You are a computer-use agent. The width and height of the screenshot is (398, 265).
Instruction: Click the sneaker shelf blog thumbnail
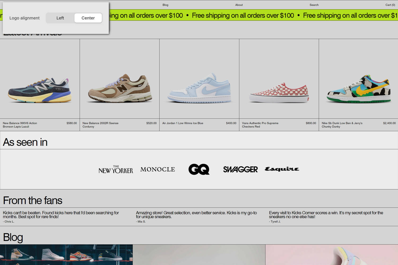(x=66, y=254)
